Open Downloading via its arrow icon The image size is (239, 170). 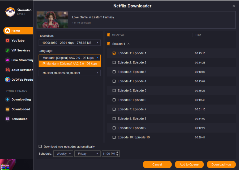[x=7, y=99]
